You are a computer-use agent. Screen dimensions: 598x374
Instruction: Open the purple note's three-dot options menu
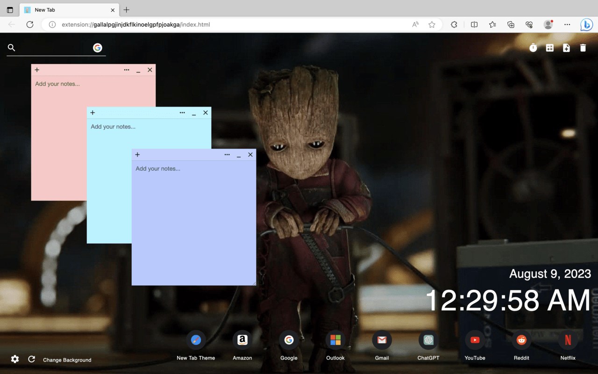tap(227, 155)
